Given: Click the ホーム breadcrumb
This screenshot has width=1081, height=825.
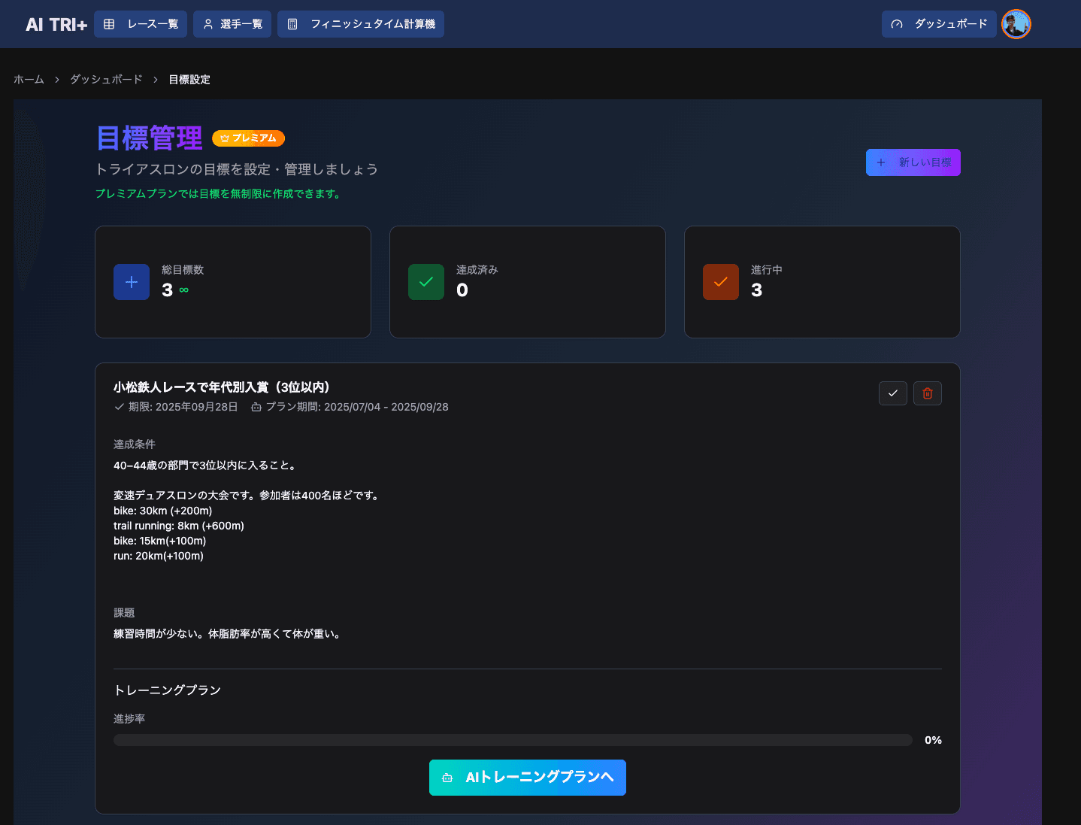Looking at the screenshot, I should coord(29,80).
